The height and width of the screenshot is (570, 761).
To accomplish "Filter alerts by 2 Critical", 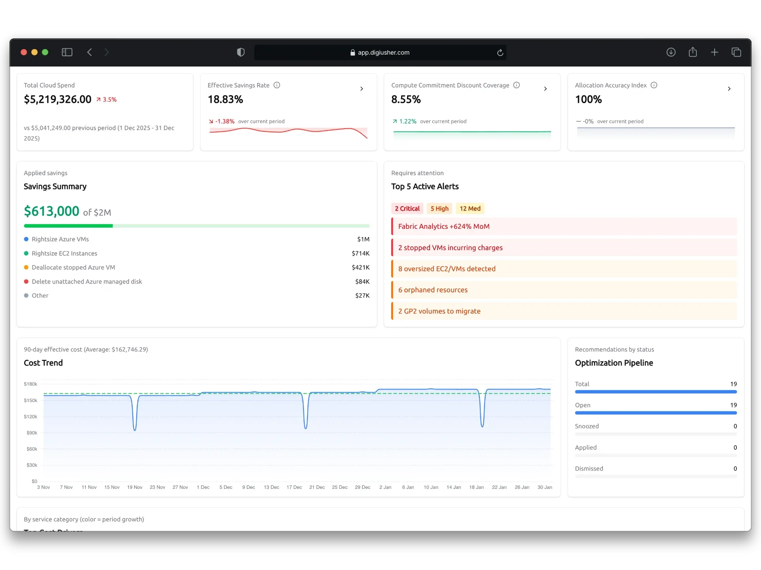I will [407, 209].
